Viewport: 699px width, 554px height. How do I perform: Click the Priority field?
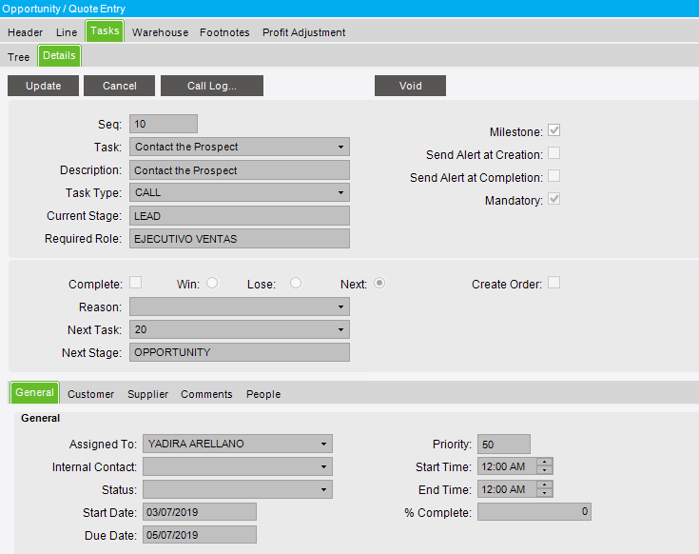coord(504,445)
